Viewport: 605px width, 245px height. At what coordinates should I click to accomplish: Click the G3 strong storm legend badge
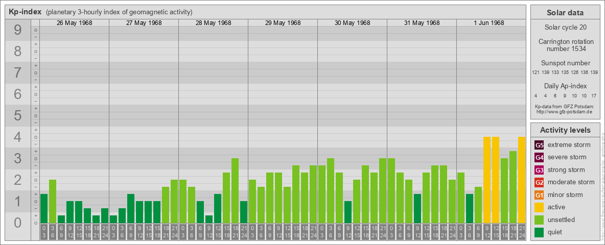coord(539,170)
